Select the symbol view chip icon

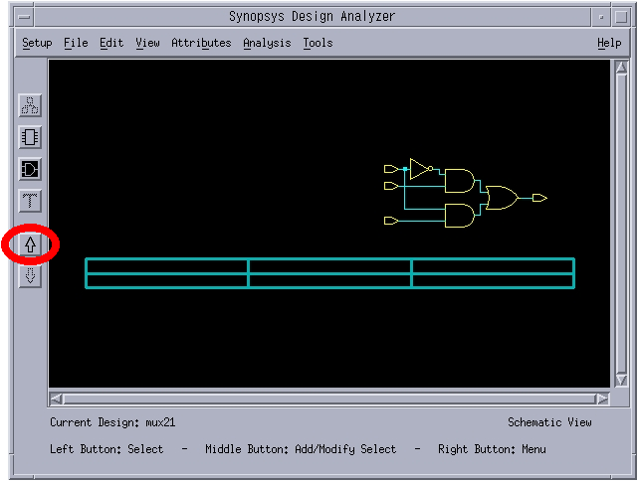[30, 137]
